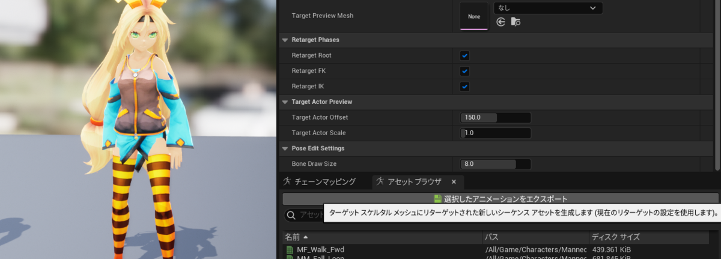721x259 pixels.
Task: Sort by the パス column header
Action: [x=535, y=237]
